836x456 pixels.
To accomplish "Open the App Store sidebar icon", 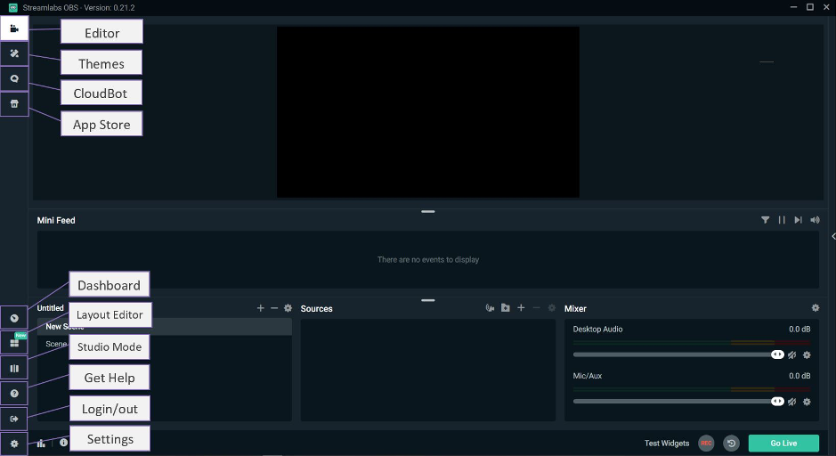I will pyautogui.click(x=14, y=103).
